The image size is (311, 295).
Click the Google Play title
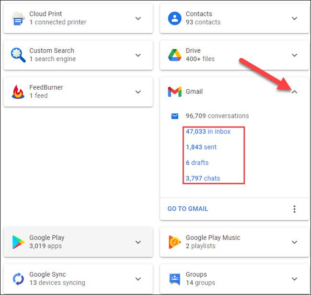coord(47,237)
